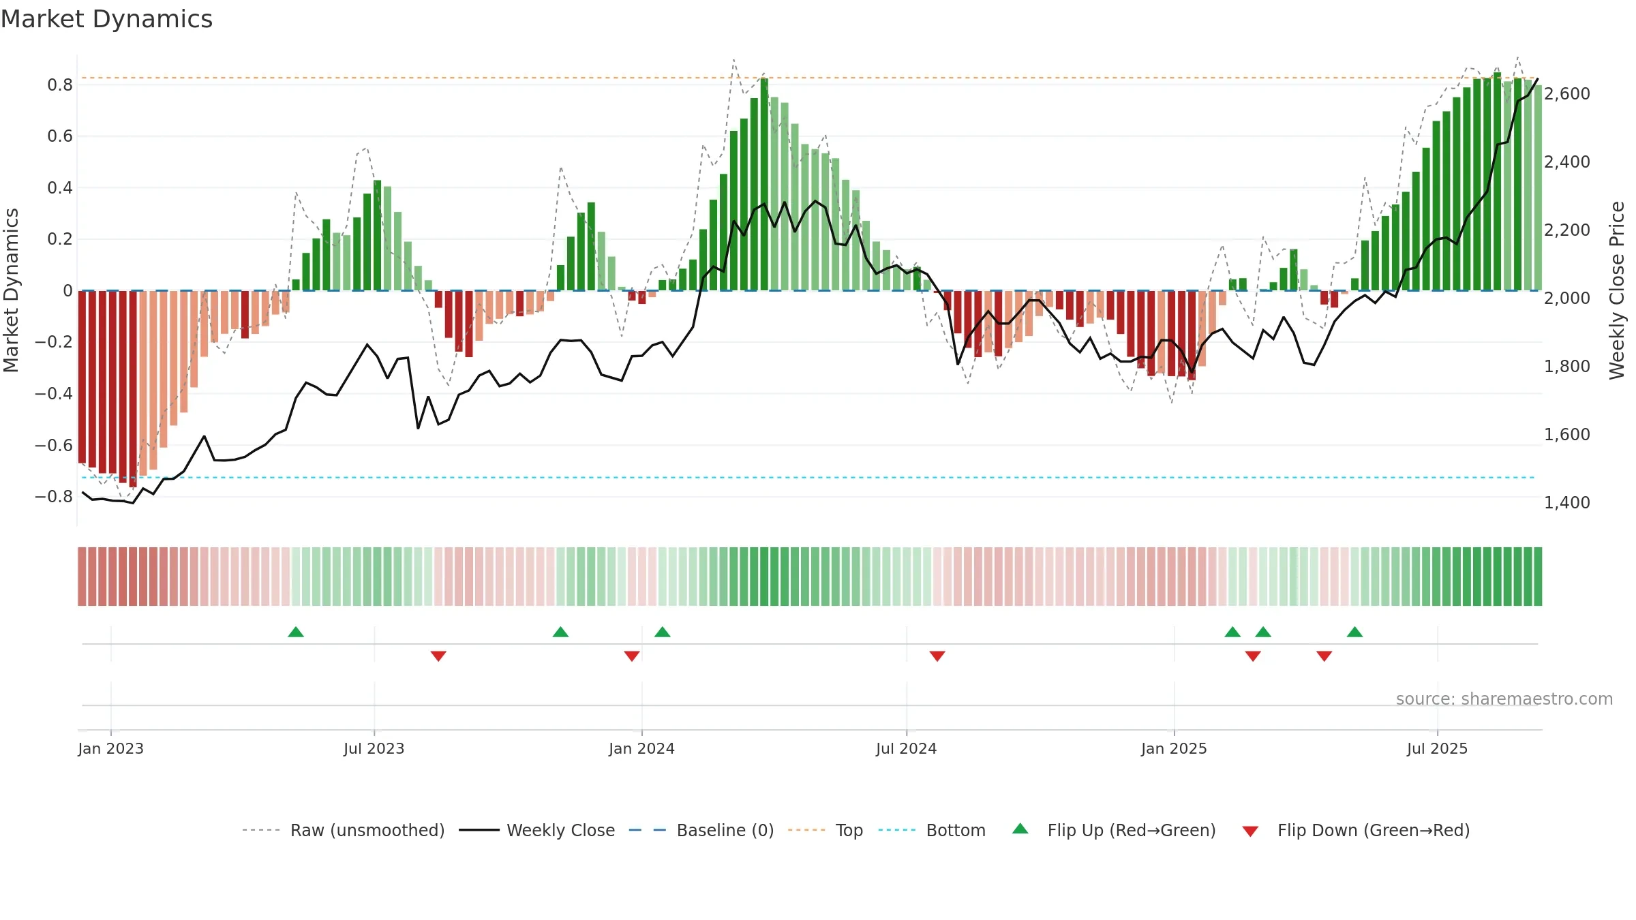This screenshot has height=920, width=1636.
Task: Click the Jan 2024 x-axis label
Action: tap(641, 748)
